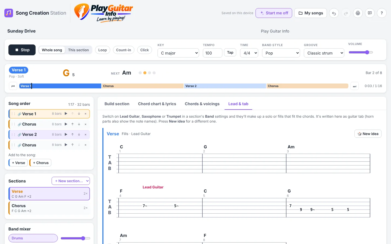Toggle the Drums instrument in Band mixer

click(x=33, y=238)
